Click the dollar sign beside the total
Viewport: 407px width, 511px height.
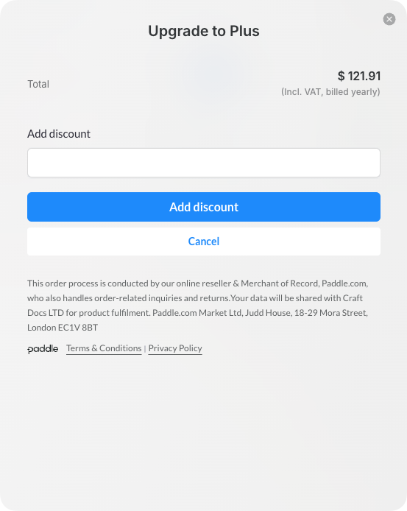click(x=341, y=76)
